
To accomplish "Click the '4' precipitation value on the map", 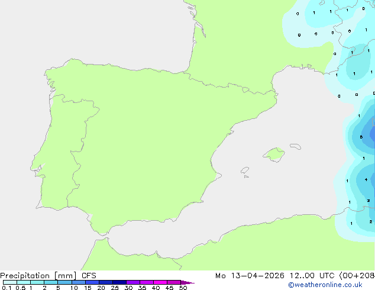I will (x=366, y=179).
